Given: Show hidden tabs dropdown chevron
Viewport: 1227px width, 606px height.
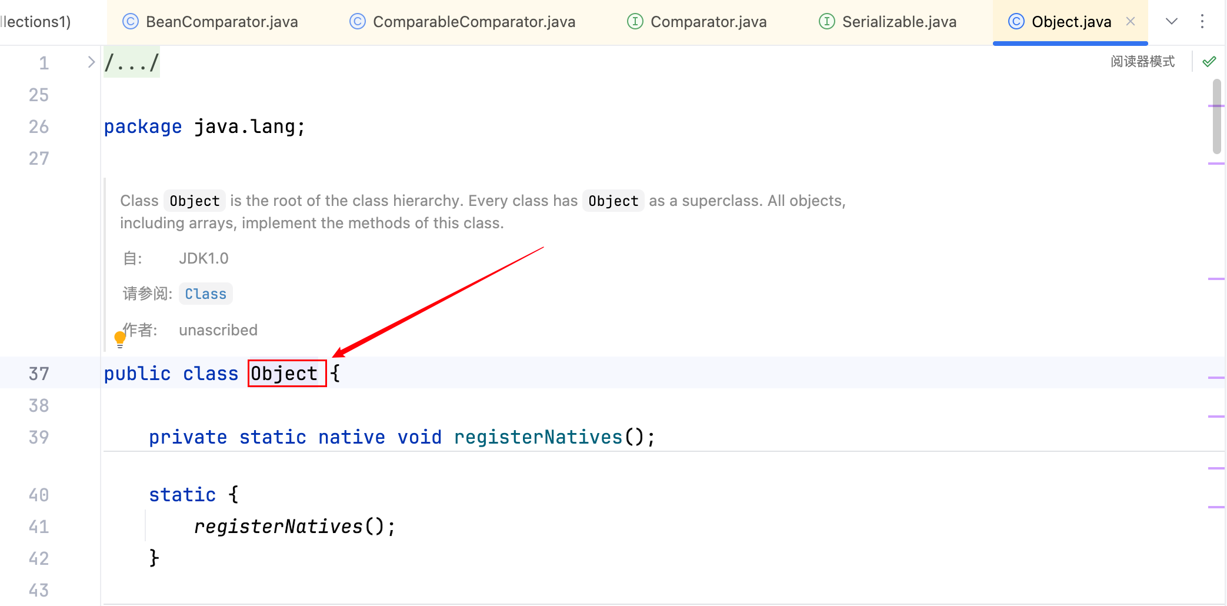Looking at the screenshot, I should pos(1171,22).
